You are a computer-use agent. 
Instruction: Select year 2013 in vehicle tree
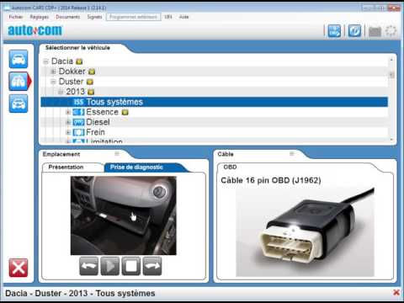pos(75,92)
